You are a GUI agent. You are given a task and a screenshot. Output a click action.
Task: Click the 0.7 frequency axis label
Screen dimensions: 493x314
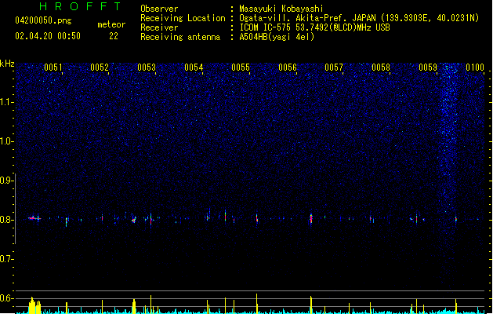(6, 259)
